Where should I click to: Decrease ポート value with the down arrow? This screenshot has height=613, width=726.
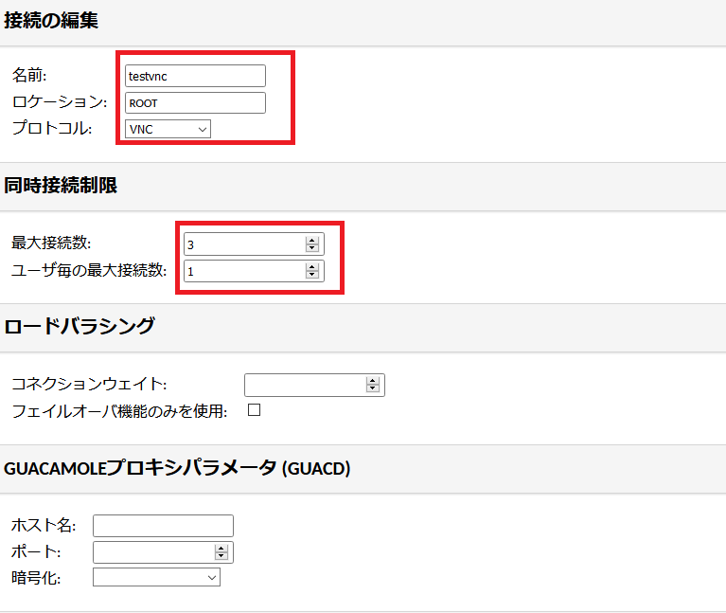(x=221, y=555)
